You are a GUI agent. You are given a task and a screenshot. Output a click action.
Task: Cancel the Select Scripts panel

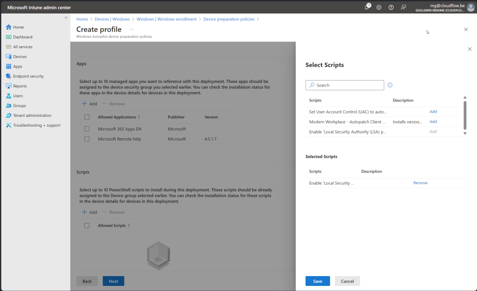(x=347, y=281)
